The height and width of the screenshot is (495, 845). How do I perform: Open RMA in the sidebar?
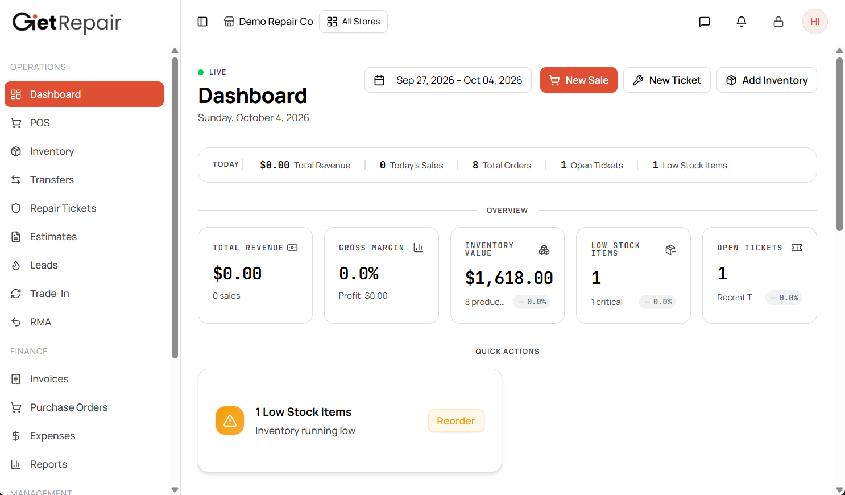pos(84,322)
